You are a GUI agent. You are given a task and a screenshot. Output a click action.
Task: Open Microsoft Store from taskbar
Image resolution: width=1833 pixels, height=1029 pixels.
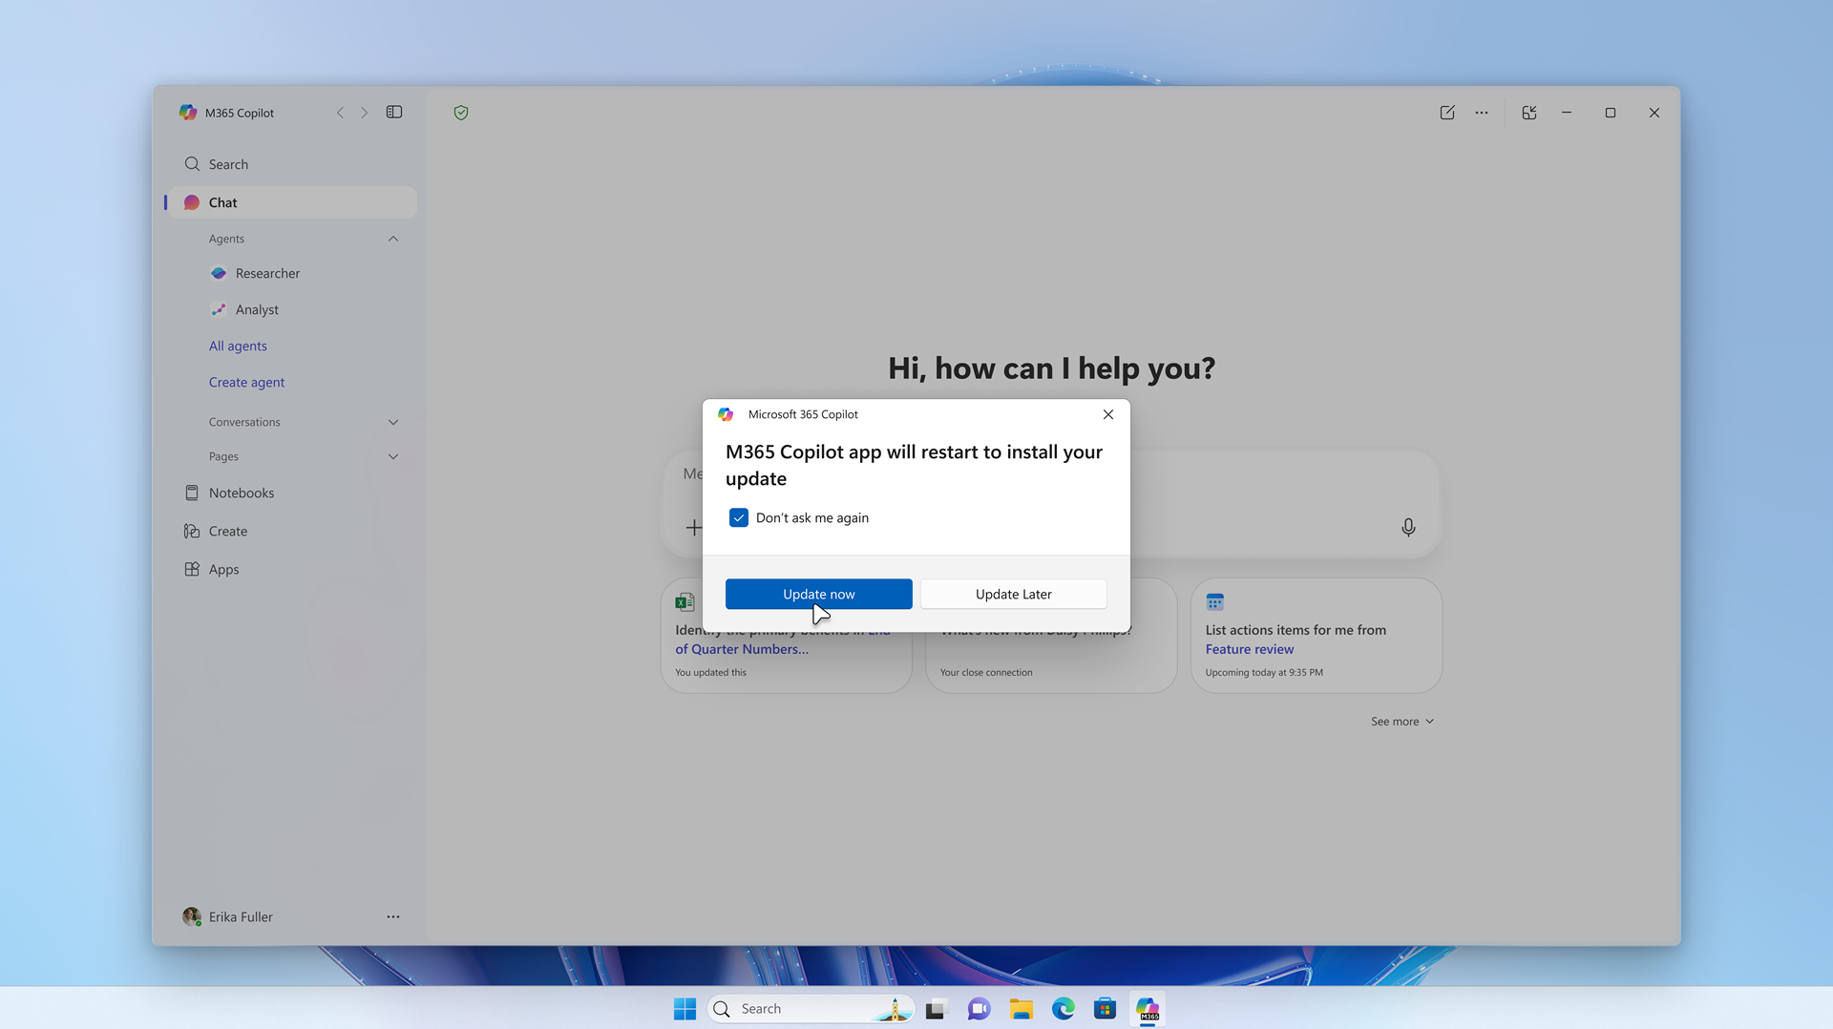coord(1105,1009)
